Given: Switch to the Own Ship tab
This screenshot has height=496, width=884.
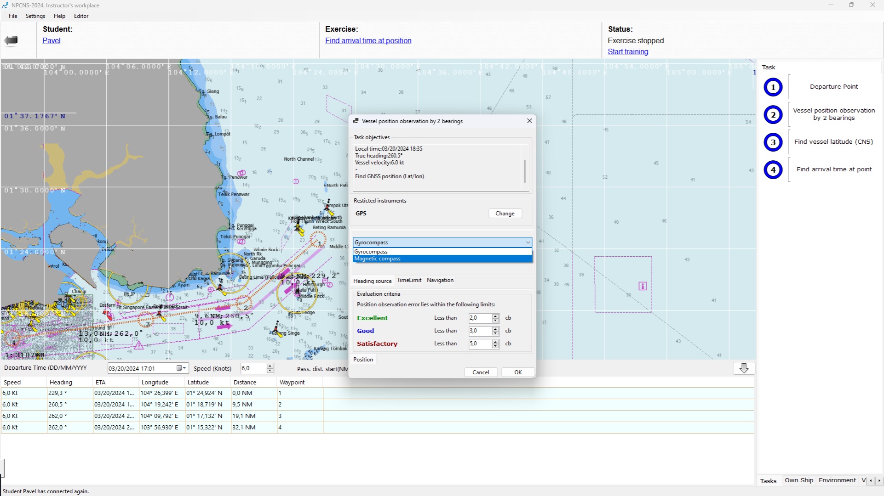Looking at the screenshot, I should click(799, 480).
